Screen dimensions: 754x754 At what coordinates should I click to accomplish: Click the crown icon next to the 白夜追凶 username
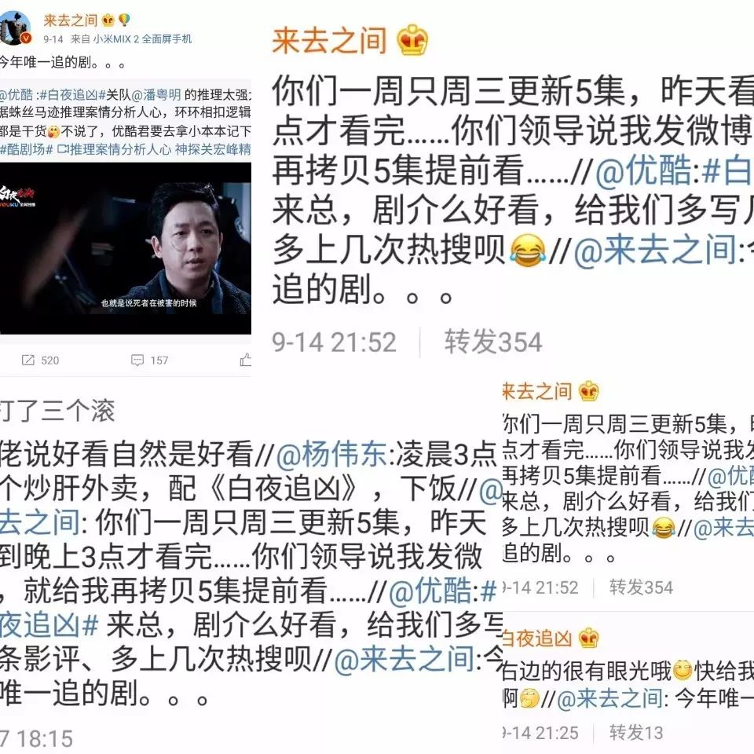pos(588,638)
